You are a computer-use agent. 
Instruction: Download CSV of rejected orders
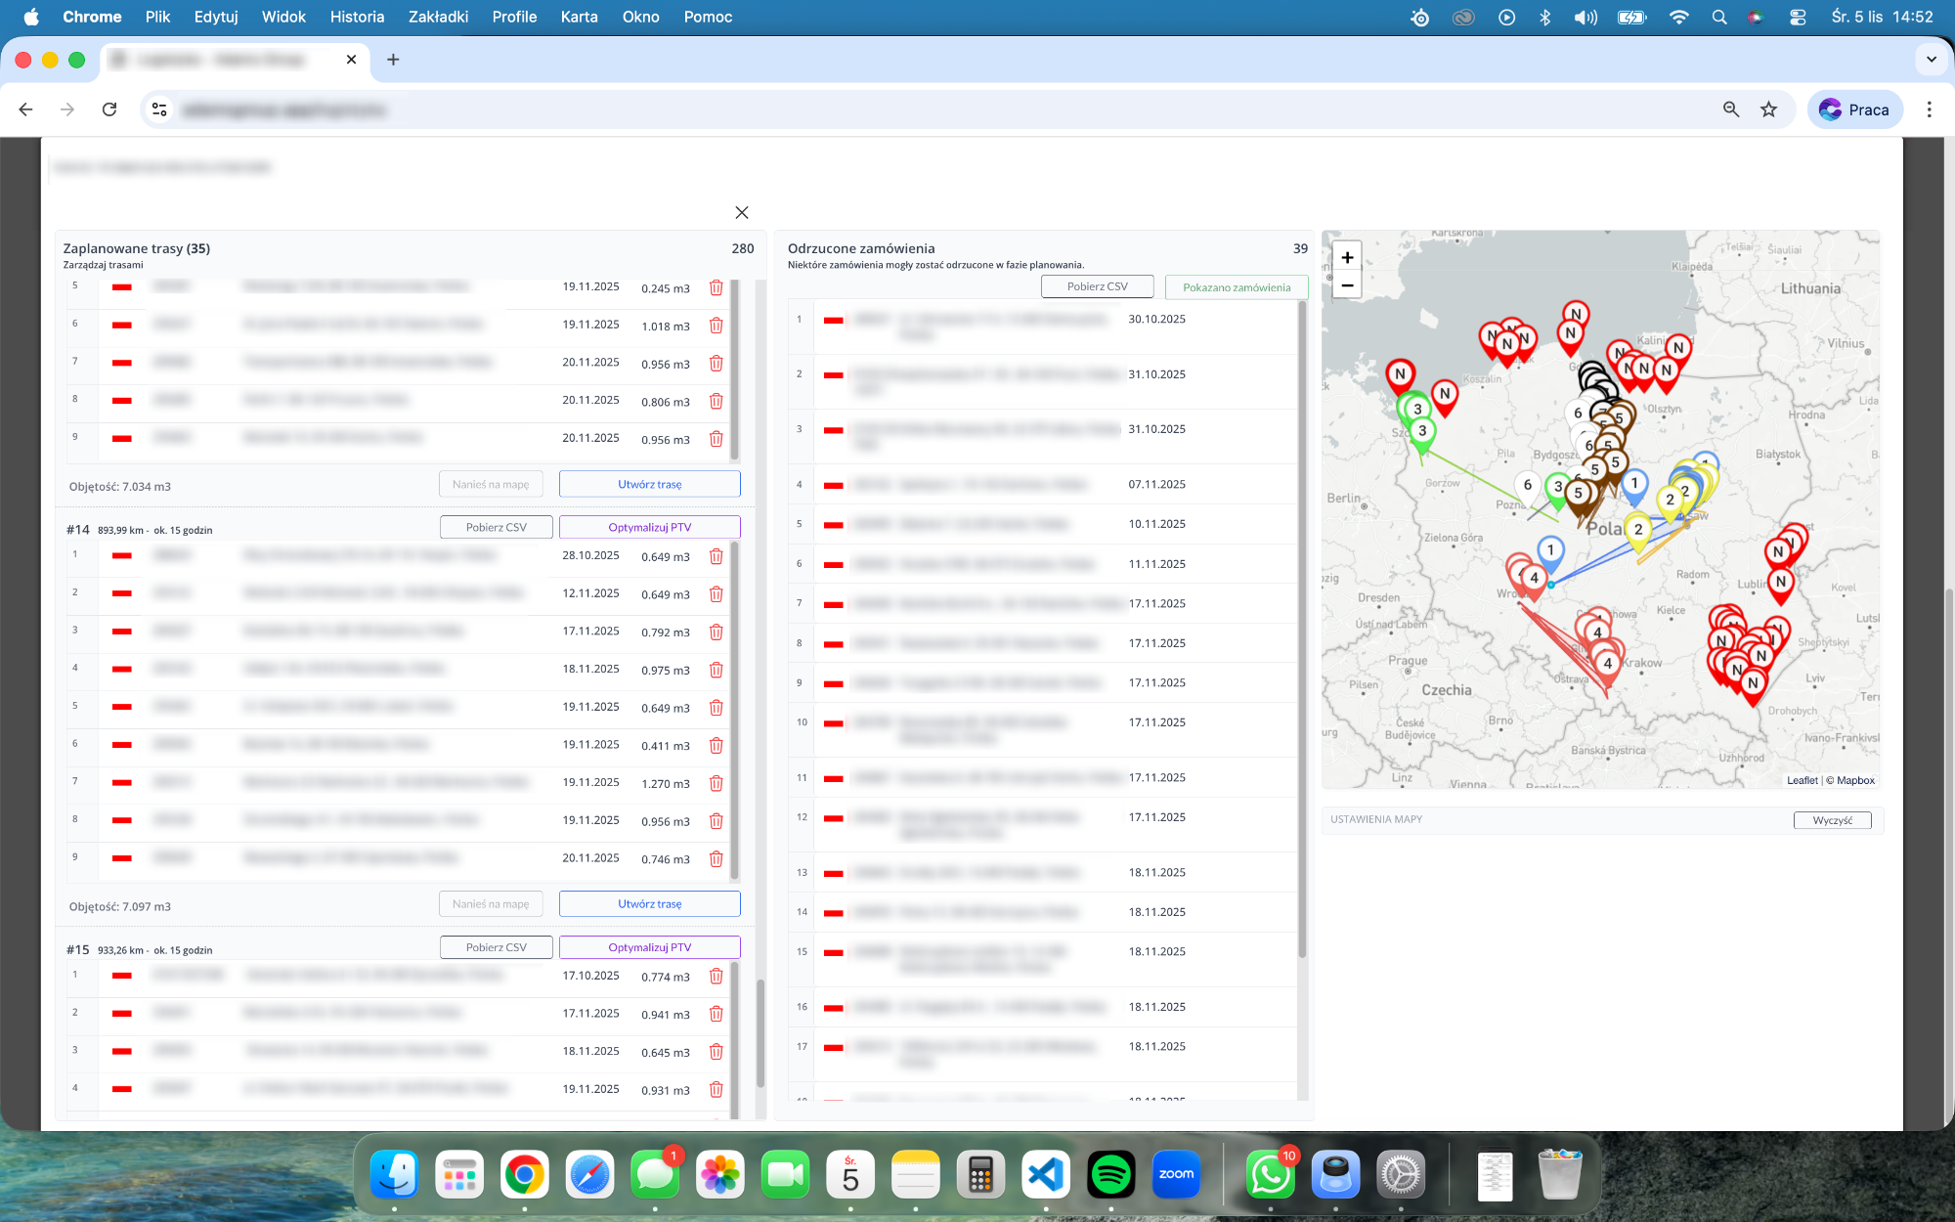(1097, 286)
